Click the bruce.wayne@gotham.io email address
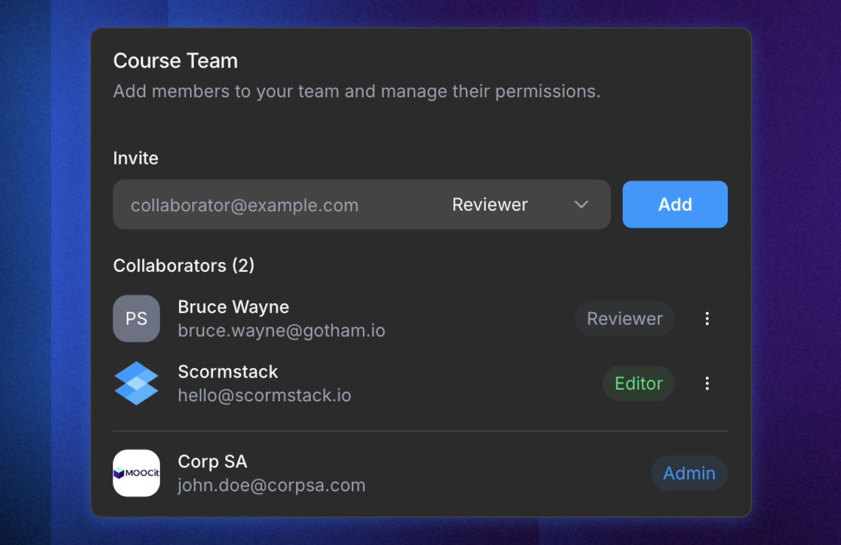This screenshot has height=545, width=841. [282, 331]
